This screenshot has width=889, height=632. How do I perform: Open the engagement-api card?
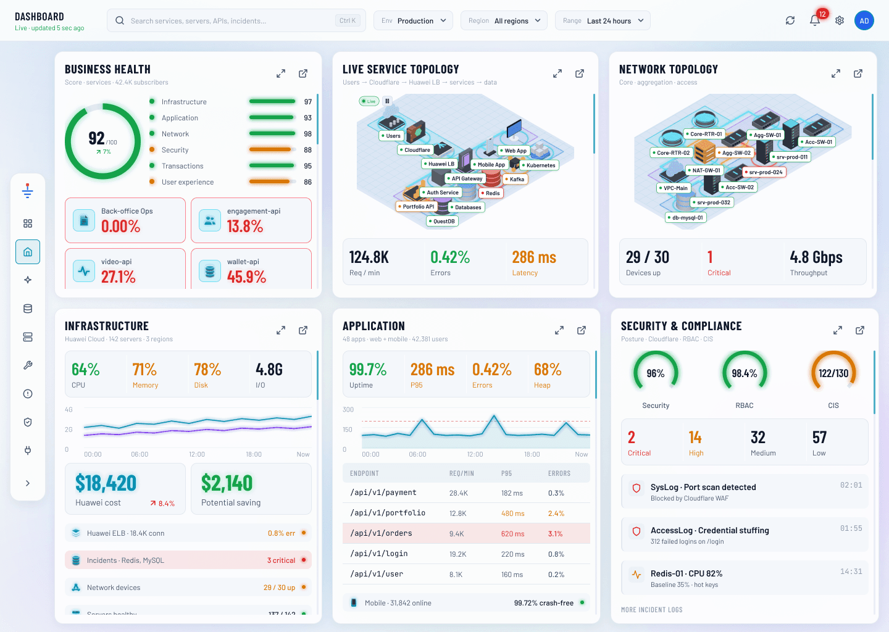(x=251, y=220)
